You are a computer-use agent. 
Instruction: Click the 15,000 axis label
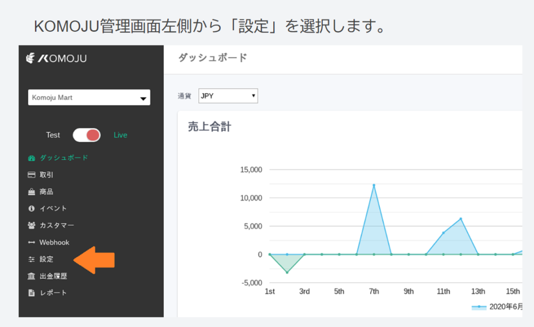coord(251,169)
